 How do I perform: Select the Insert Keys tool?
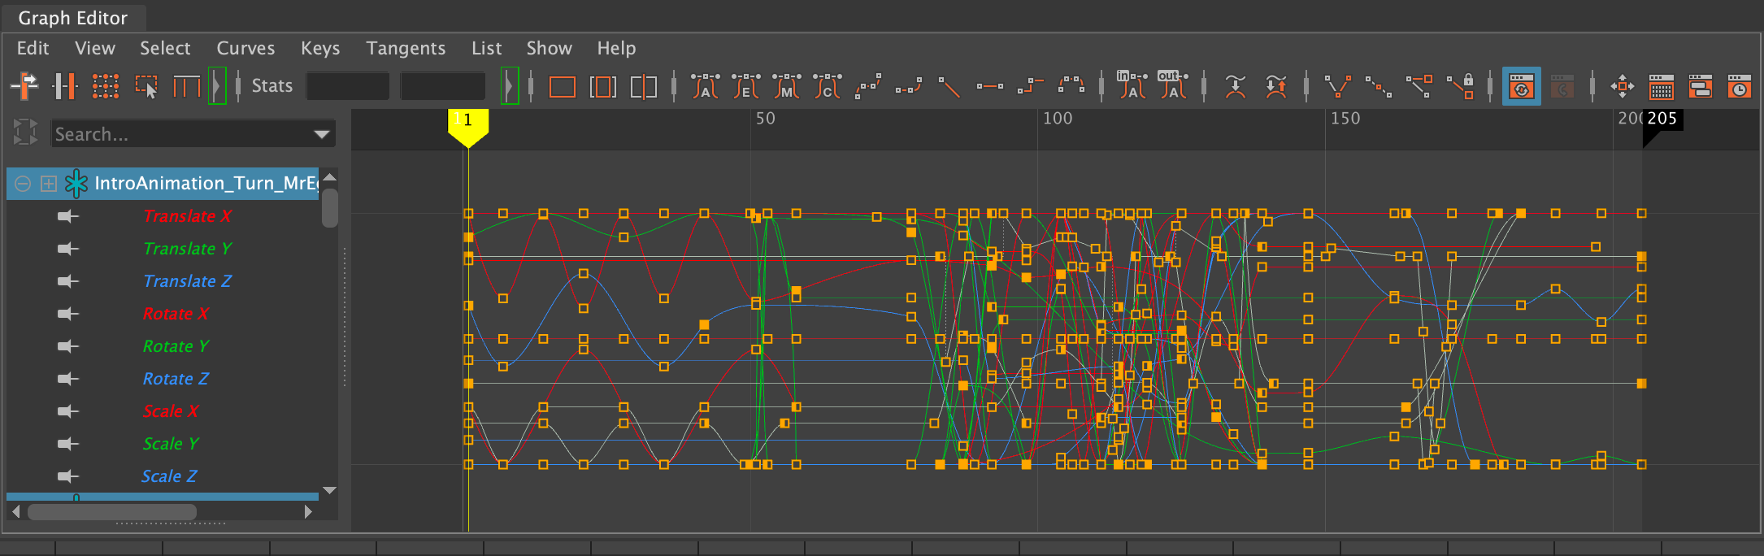(64, 86)
